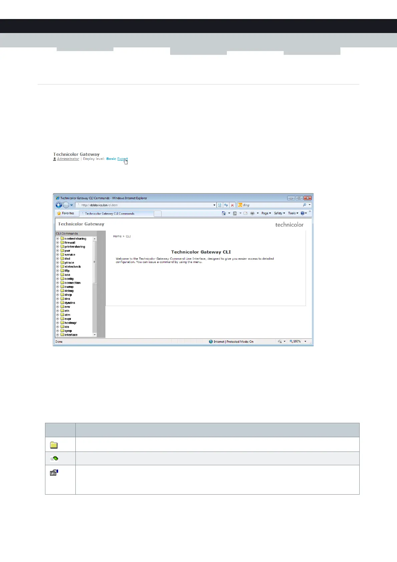The height and width of the screenshot is (562, 397).
Task: Click the RSS feeds toolbar icon
Action: 235,213
